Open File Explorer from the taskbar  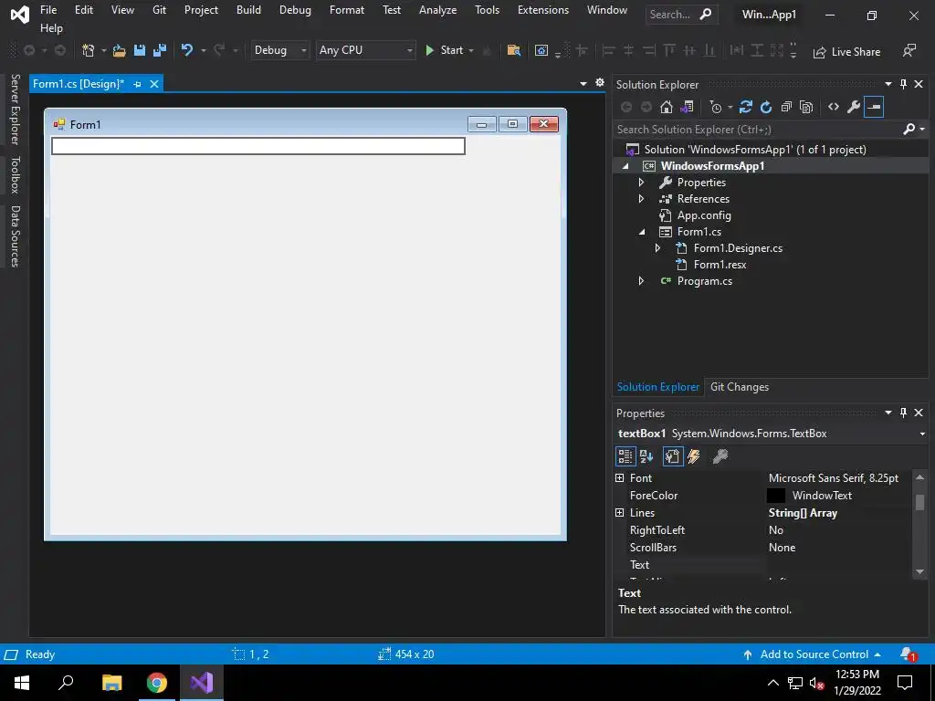click(x=111, y=683)
